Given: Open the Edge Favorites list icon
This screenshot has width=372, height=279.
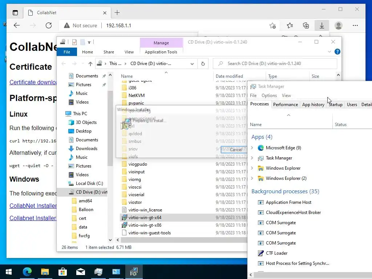Looking at the screenshot, I should click(x=290, y=25).
